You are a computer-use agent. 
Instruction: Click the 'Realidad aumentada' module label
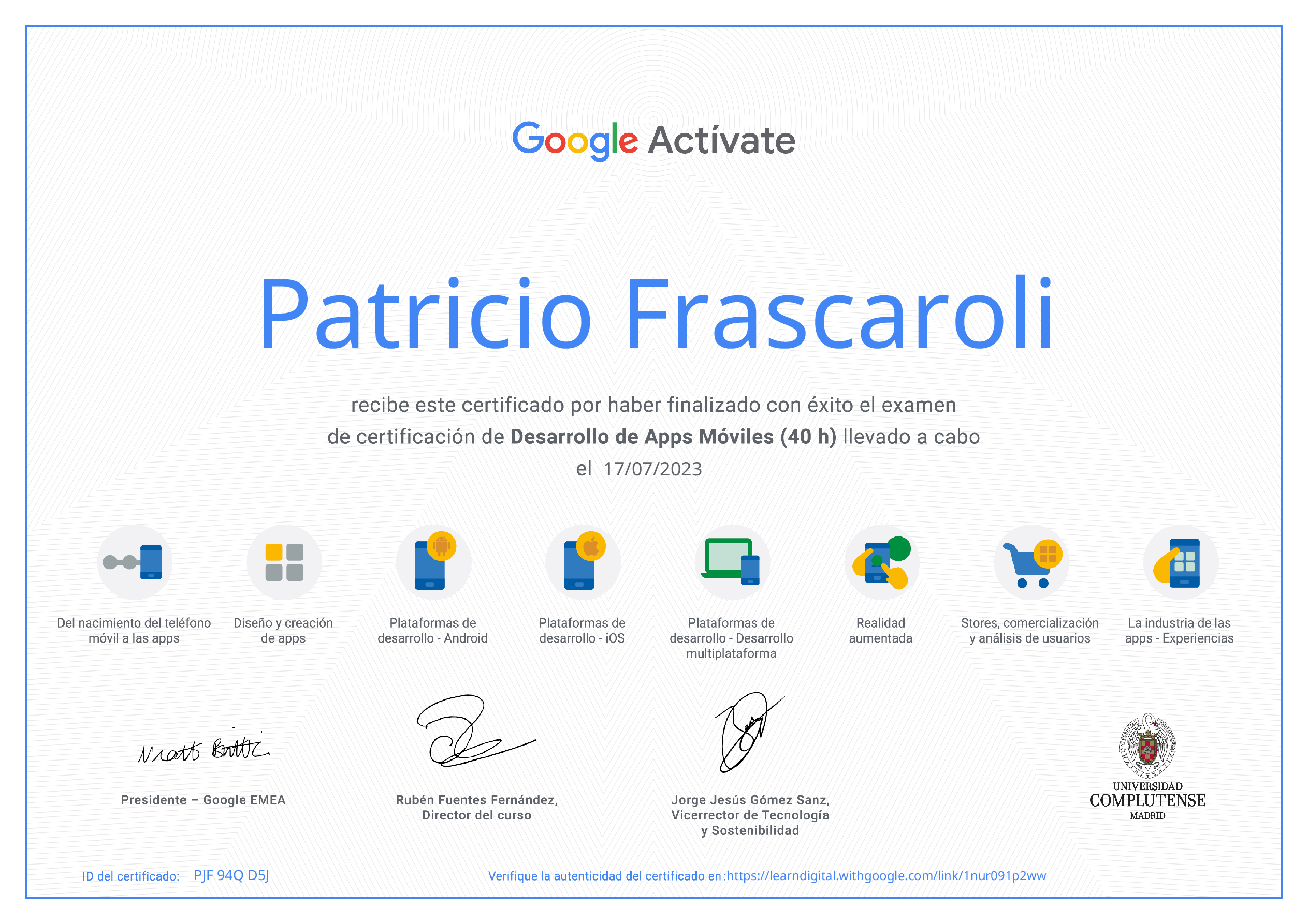tap(881, 631)
